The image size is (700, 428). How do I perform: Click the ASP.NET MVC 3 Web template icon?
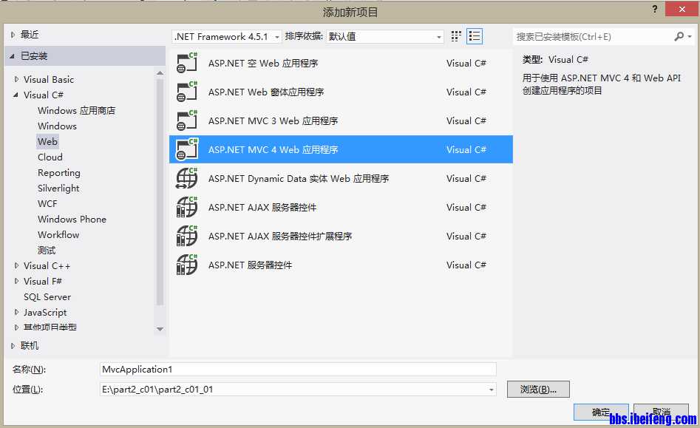point(186,120)
